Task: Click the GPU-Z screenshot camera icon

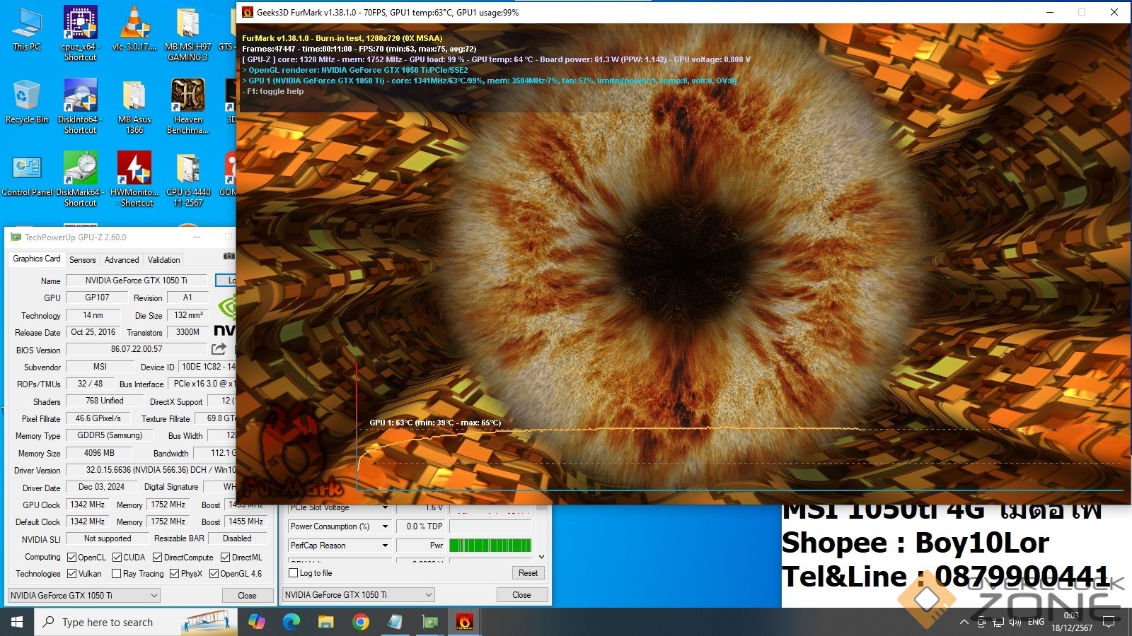Action: [x=229, y=256]
